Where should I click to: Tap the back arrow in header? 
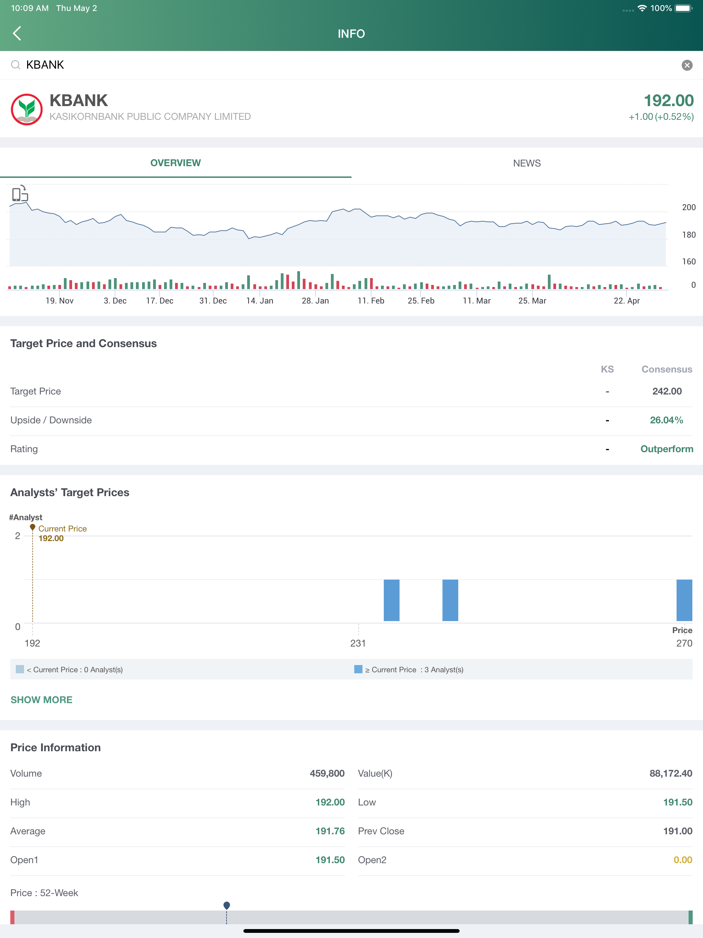(x=17, y=33)
